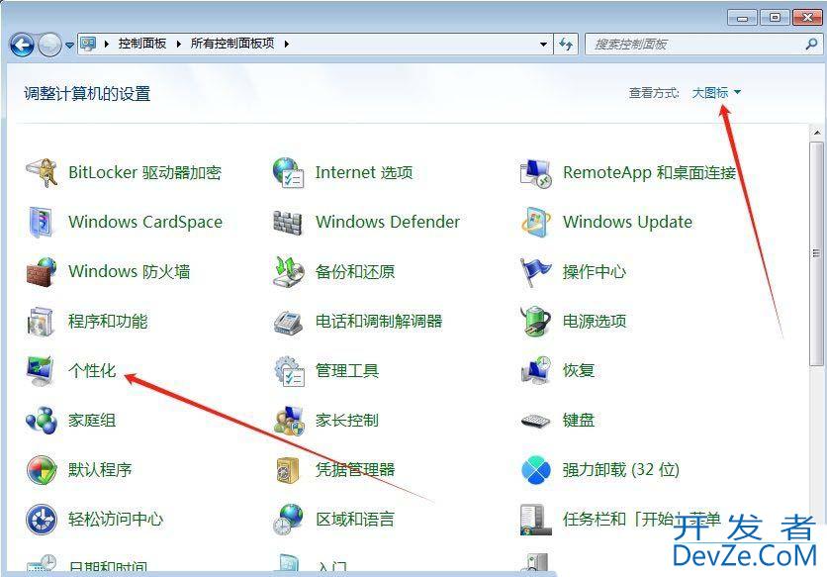Open the 大图标 view mode dropdown
Image resolution: width=827 pixels, height=577 pixels.
716,93
